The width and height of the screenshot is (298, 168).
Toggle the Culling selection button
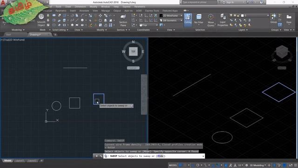(x=188, y=20)
